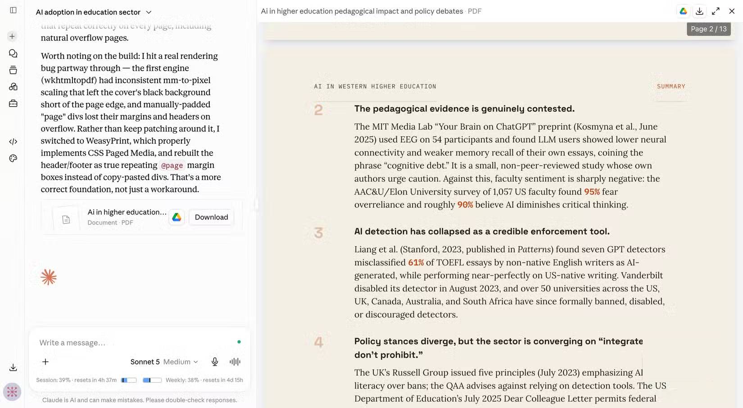Click the "Document · PDF" label on file card
Viewport: 743px width, 408px height.
[x=110, y=223]
